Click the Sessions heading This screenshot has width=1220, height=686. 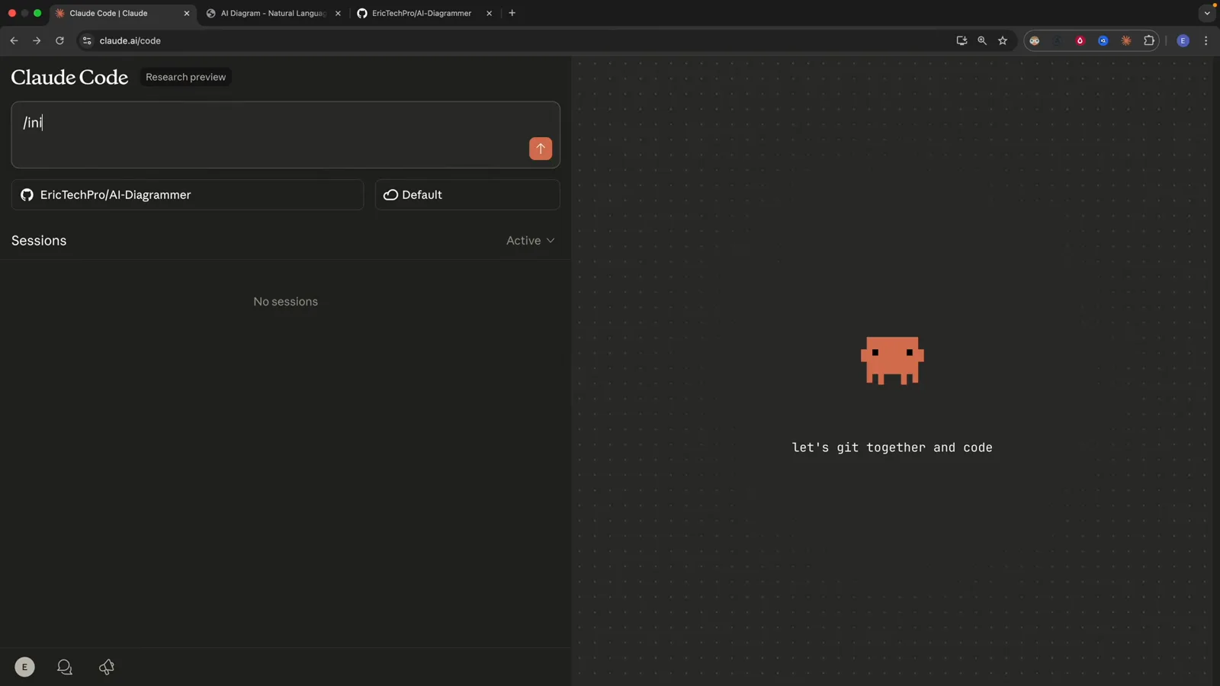pyautogui.click(x=39, y=240)
